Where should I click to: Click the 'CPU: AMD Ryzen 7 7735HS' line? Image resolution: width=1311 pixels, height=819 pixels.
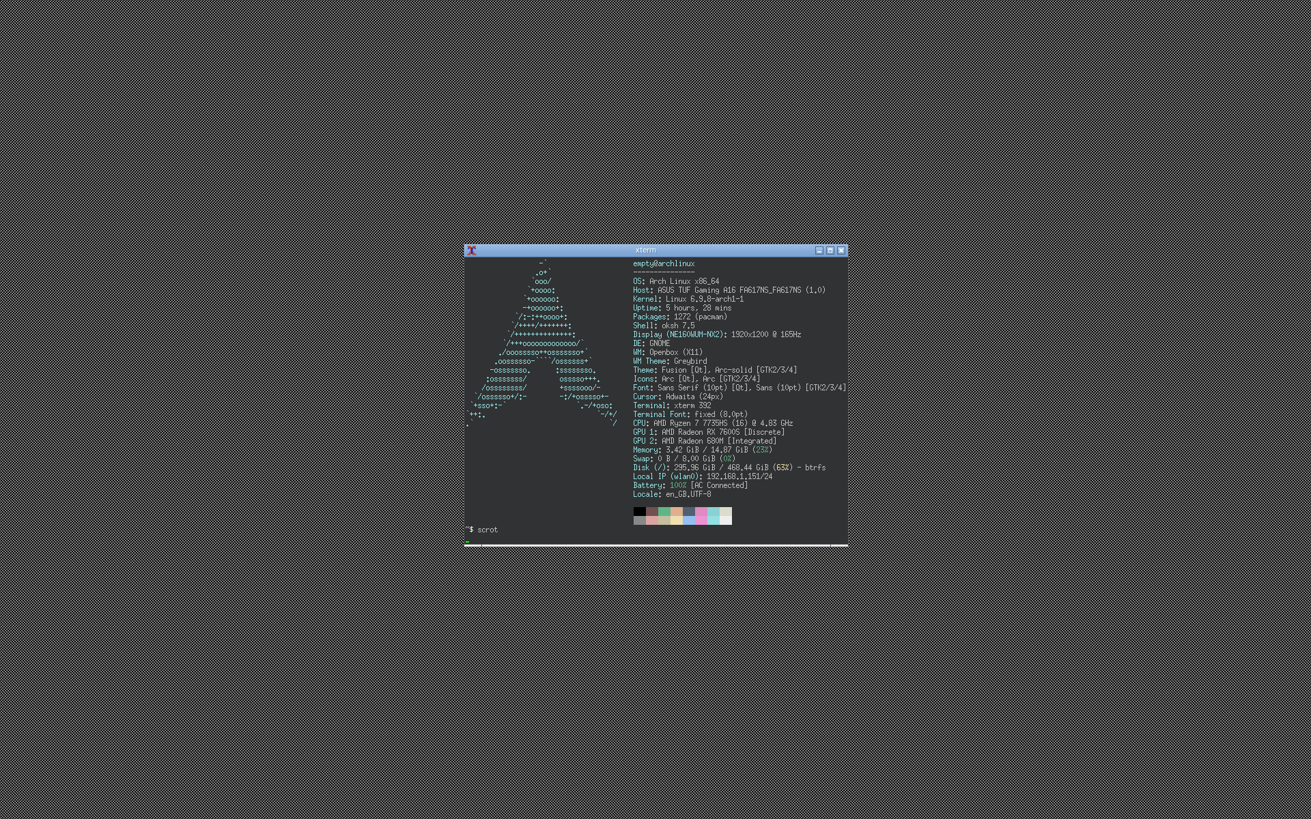point(713,423)
